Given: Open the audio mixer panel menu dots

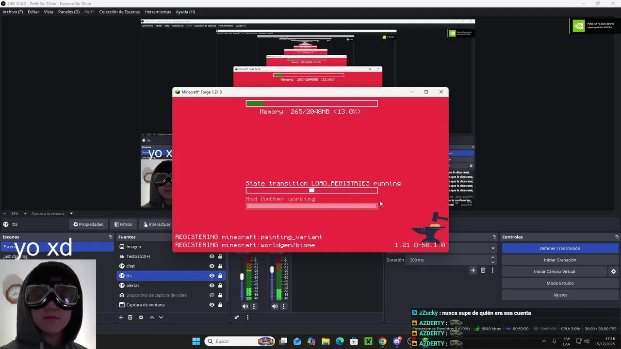Looking at the screenshot, I should pos(247,317).
